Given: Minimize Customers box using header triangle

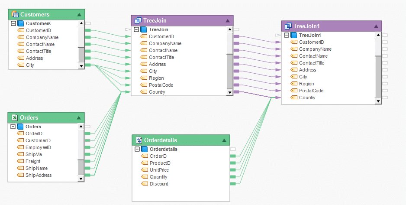Looking at the screenshot, I should click(x=79, y=15).
